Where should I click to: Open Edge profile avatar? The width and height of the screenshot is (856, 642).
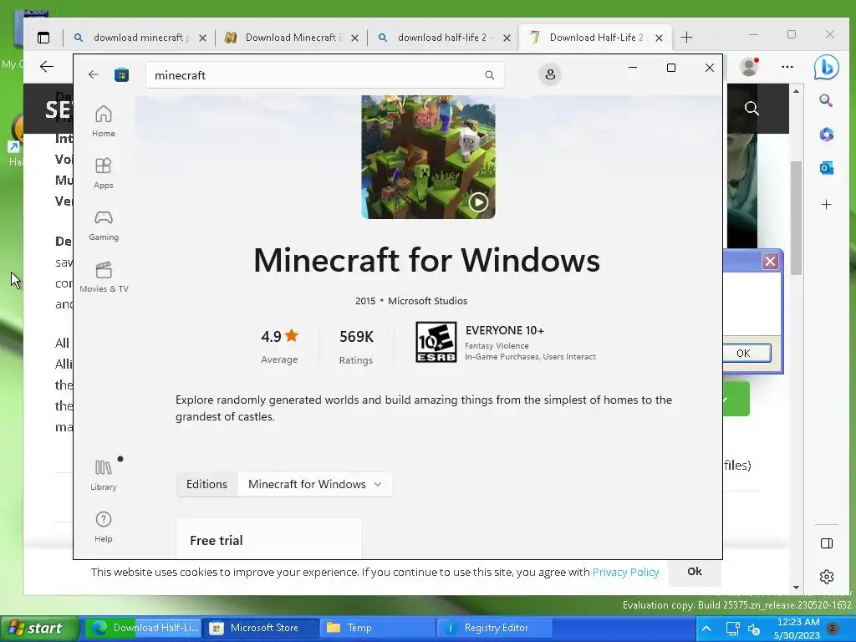coord(749,67)
